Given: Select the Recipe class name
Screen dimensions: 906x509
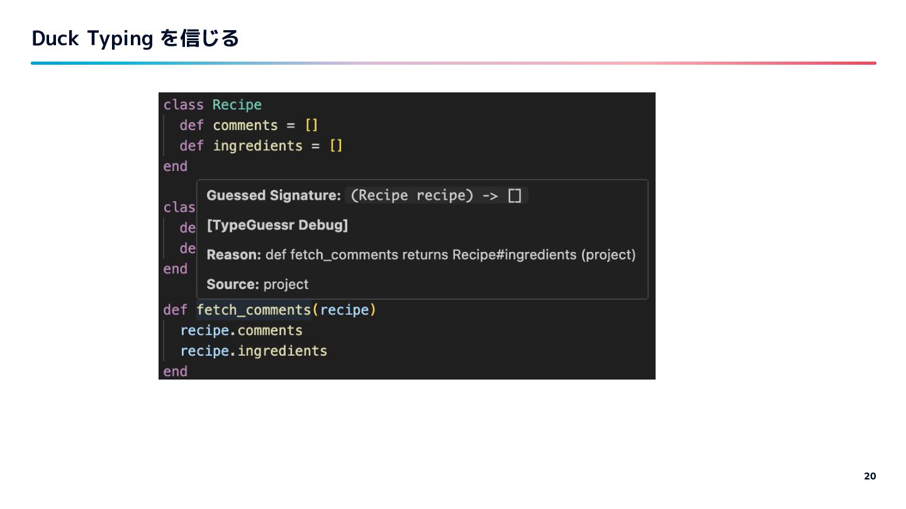Looking at the screenshot, I should (237, 104).
